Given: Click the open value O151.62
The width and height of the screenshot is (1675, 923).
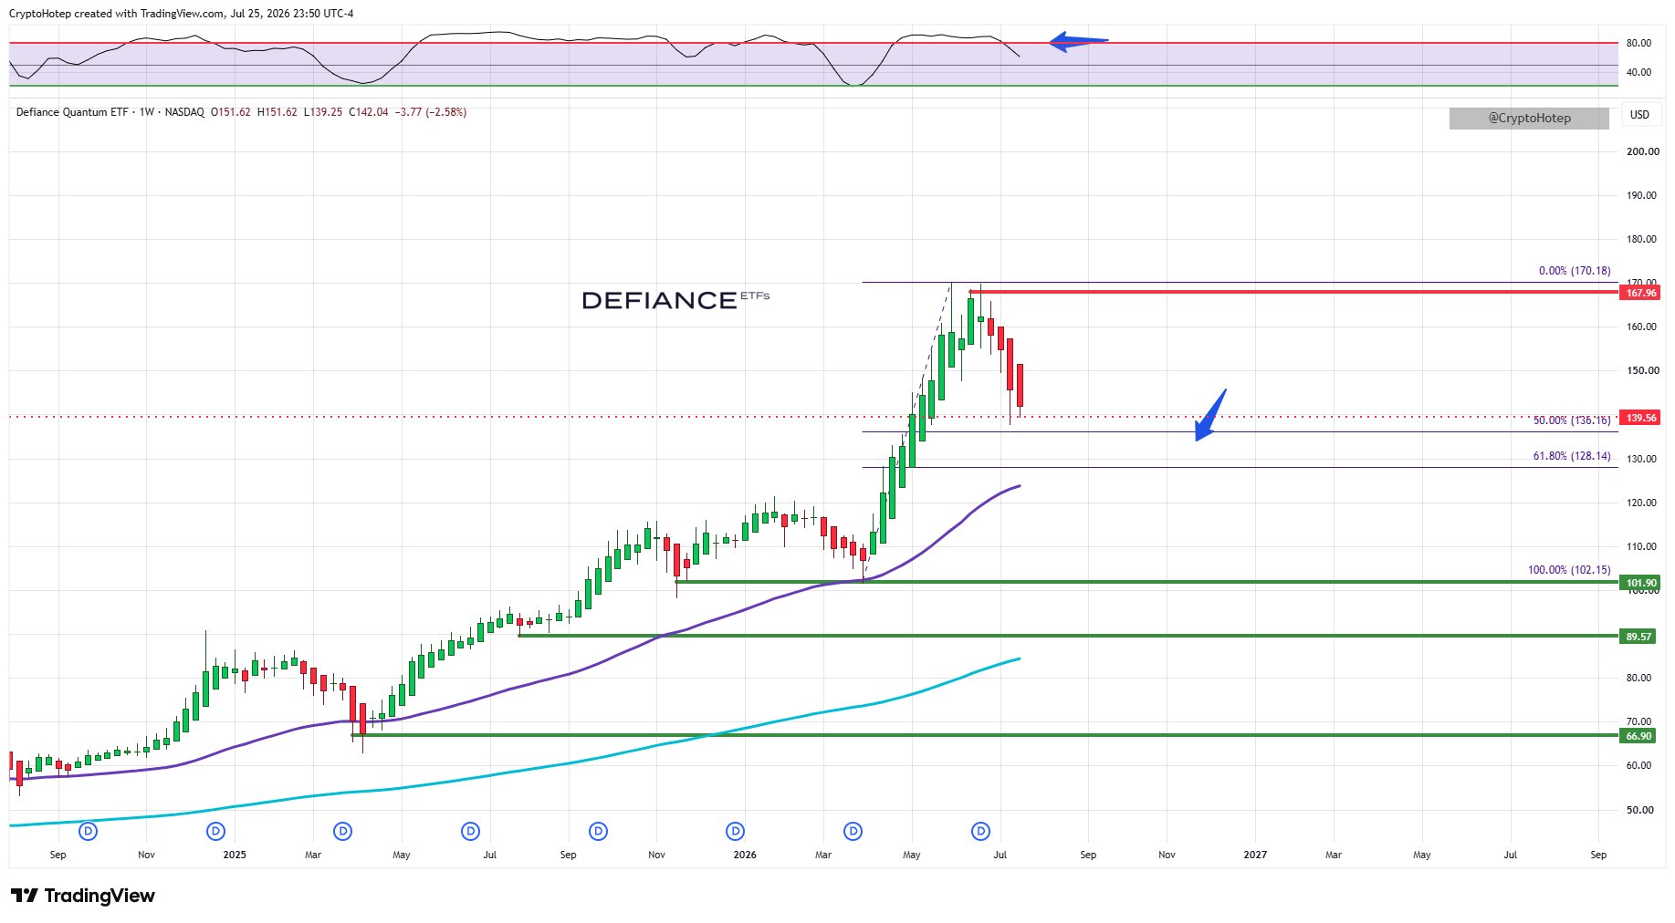Looking at the screenshot, I should 231,112.
